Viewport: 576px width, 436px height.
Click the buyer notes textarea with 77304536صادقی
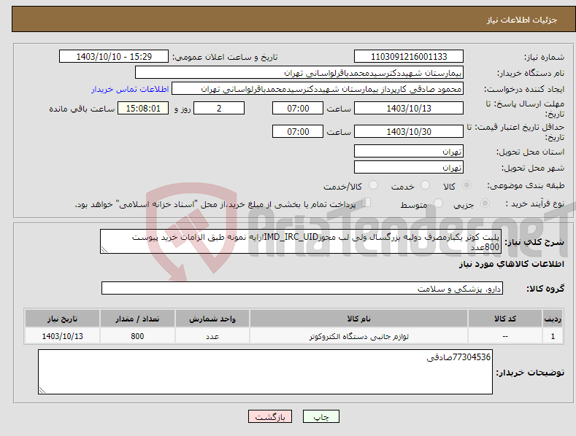[265, 372]
